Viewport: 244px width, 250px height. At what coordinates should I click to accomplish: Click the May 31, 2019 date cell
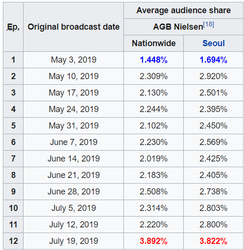coord(73,126)
